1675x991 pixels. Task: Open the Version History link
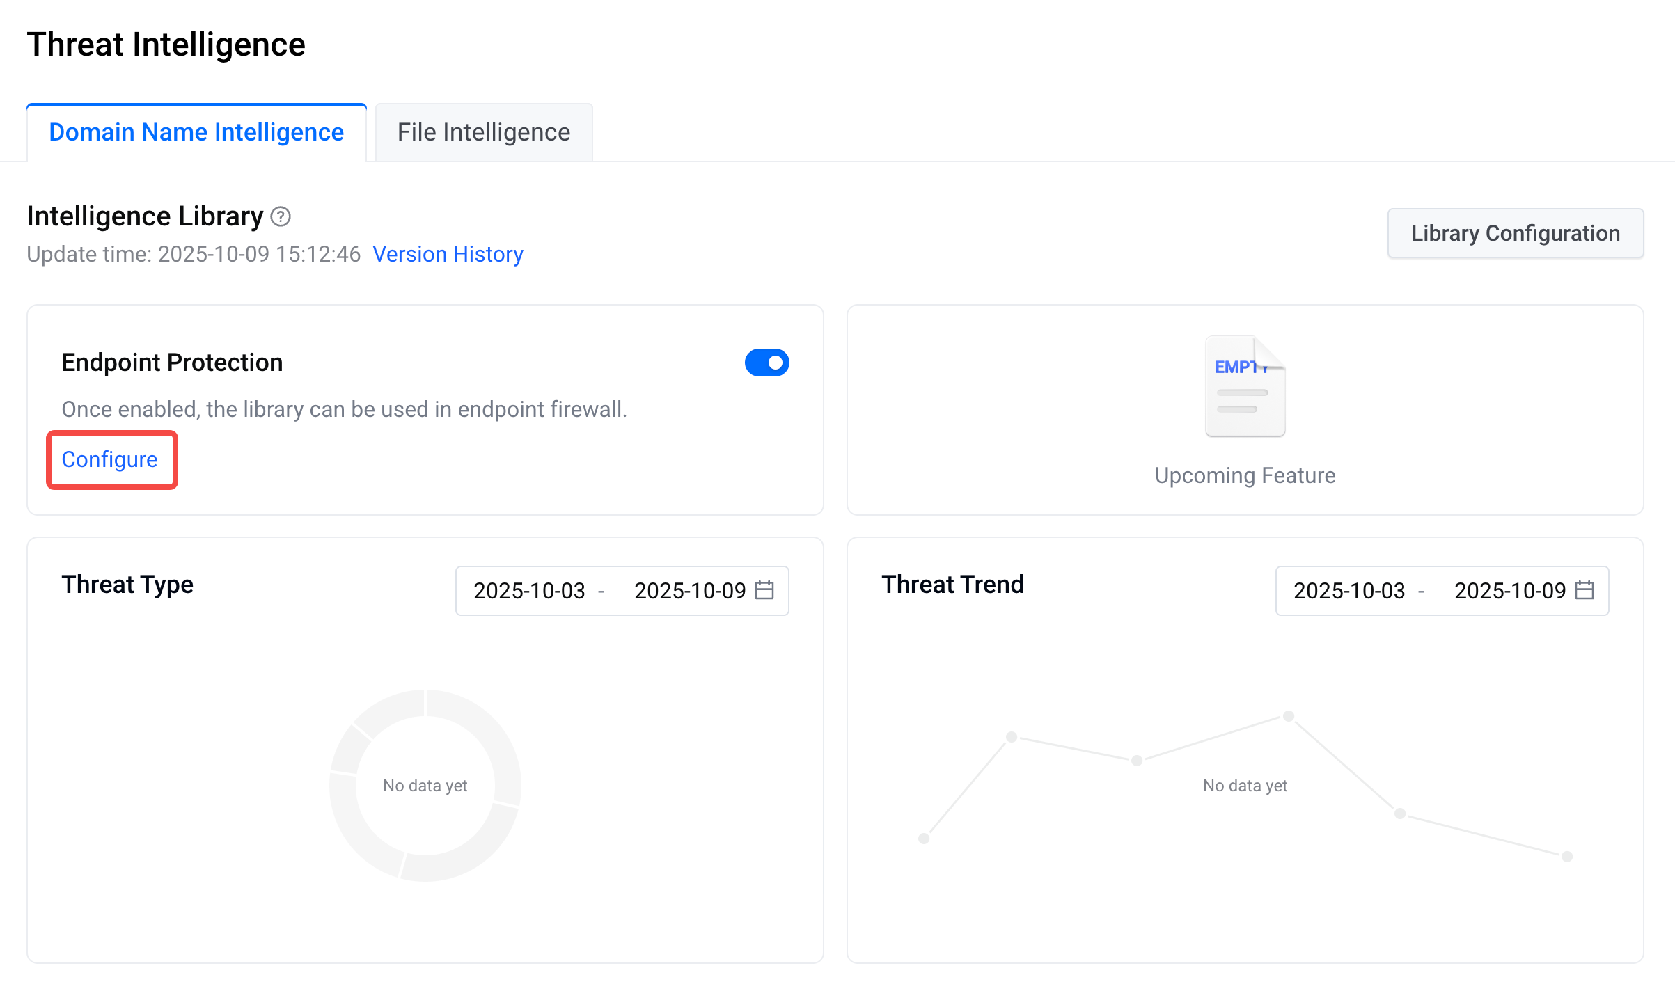pyautogui.click(x=448, y=254)
